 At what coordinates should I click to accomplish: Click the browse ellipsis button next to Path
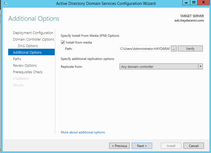tap(174, 48)
